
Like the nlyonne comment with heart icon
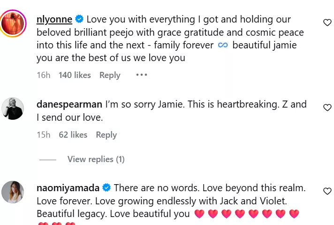(327, 23)
